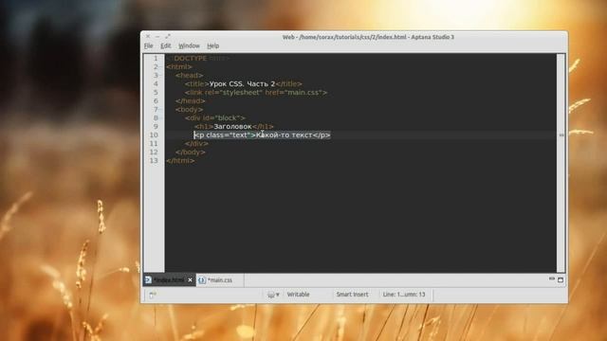Click the opening <body> tag on line 7
The image size is (607, 341).
(x=190, y=110)
